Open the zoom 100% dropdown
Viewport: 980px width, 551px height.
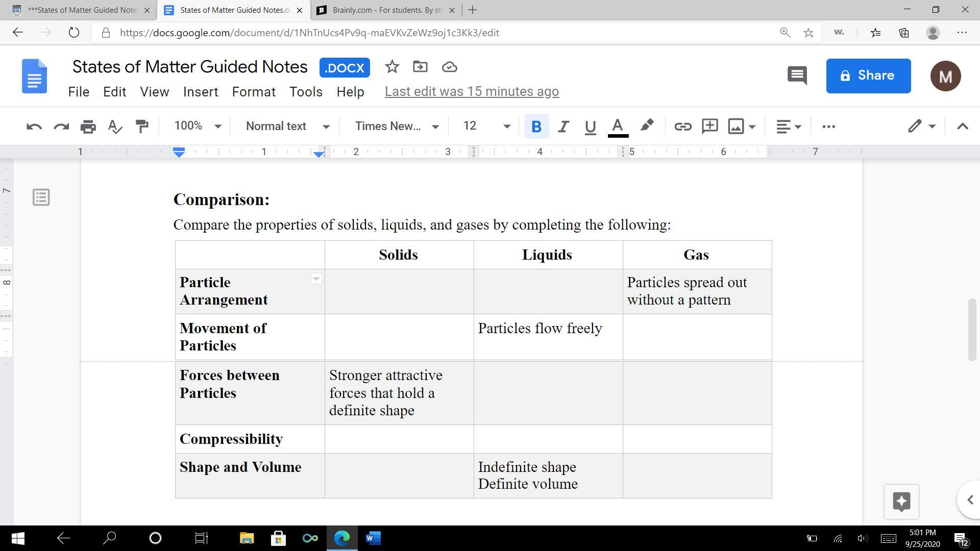click(198, 127)
